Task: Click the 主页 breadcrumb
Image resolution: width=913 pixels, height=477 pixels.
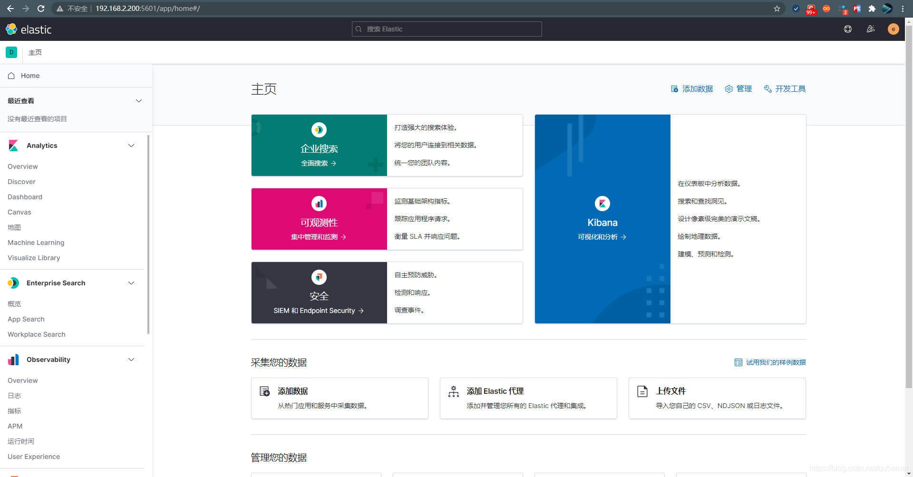Action: [35, 52]
